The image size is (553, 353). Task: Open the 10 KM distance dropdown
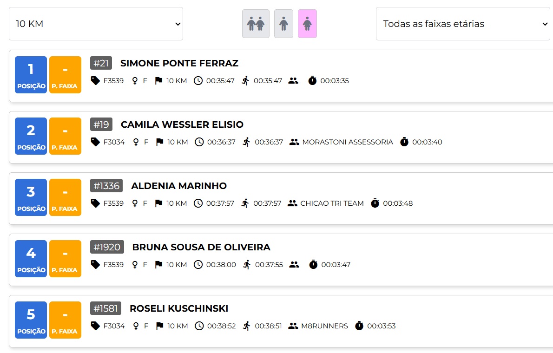pyautogui.click(x=96, y=24)
